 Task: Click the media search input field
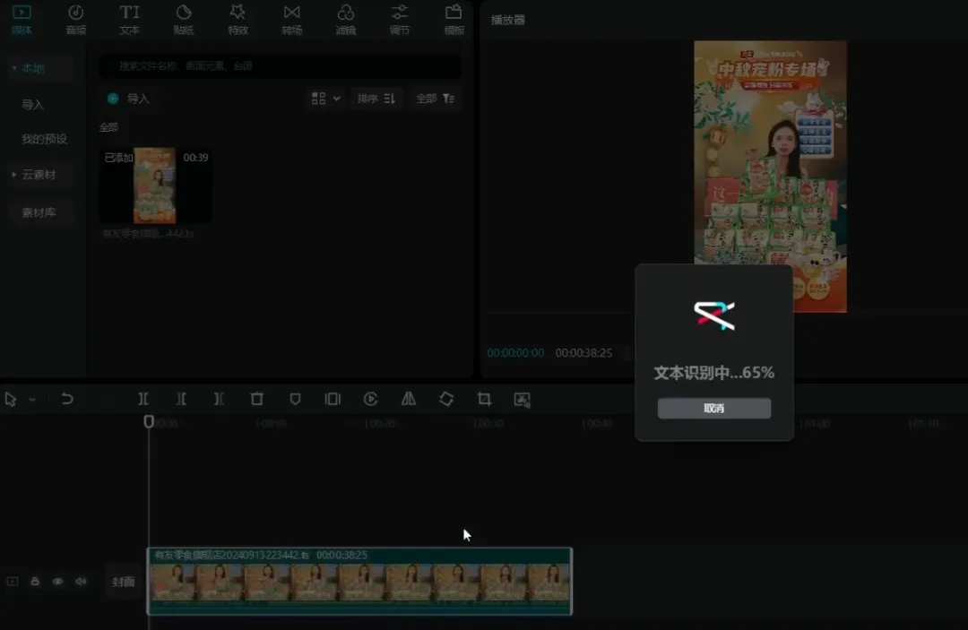click(x=280, y=66)
